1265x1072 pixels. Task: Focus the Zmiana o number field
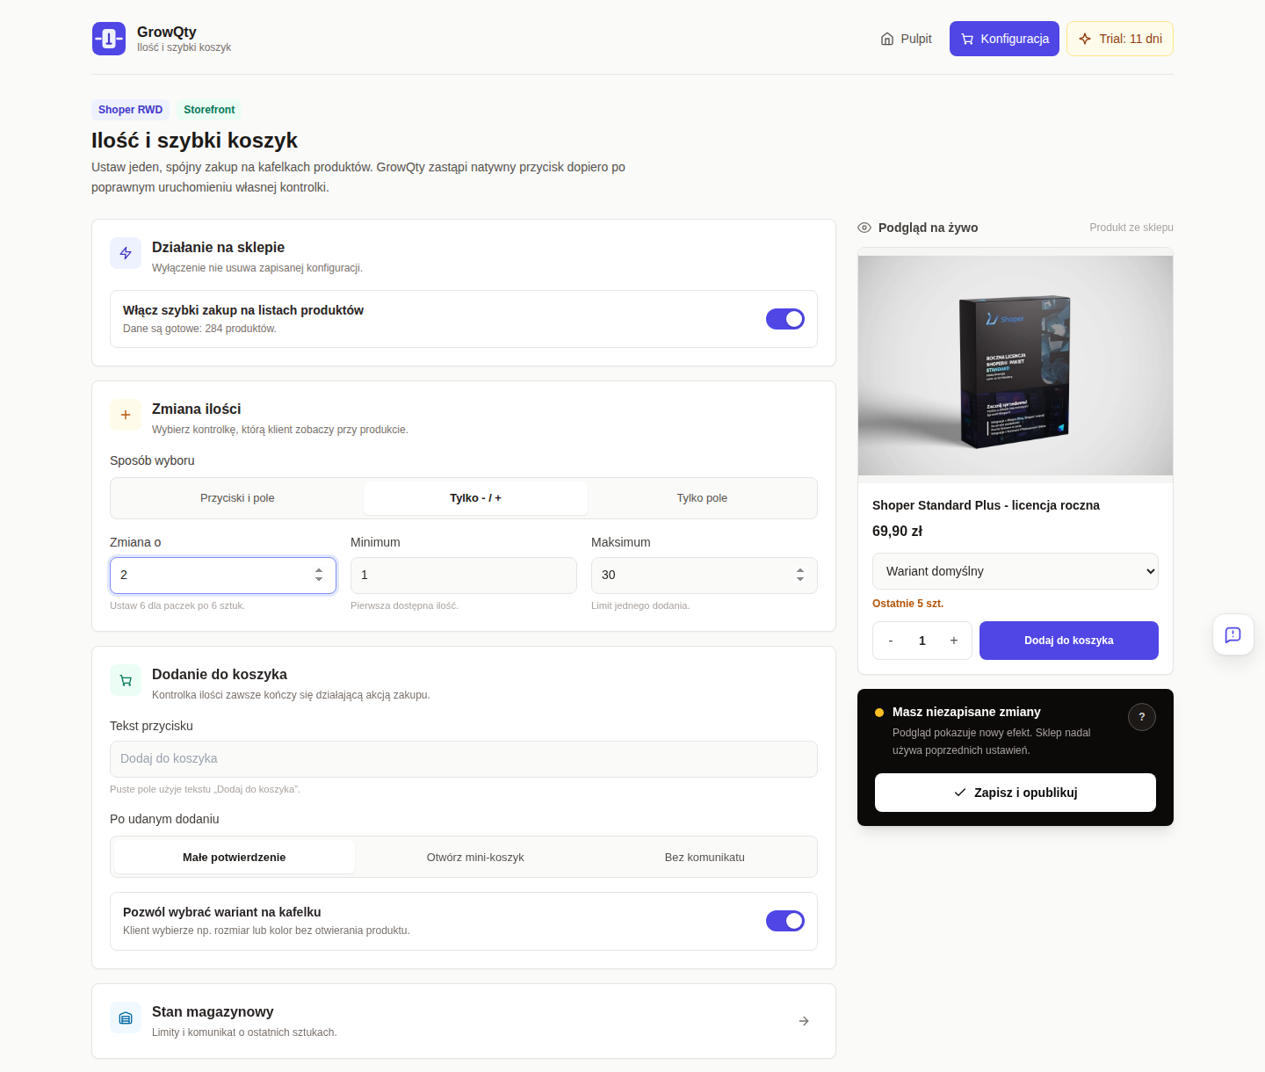(223, 576)
